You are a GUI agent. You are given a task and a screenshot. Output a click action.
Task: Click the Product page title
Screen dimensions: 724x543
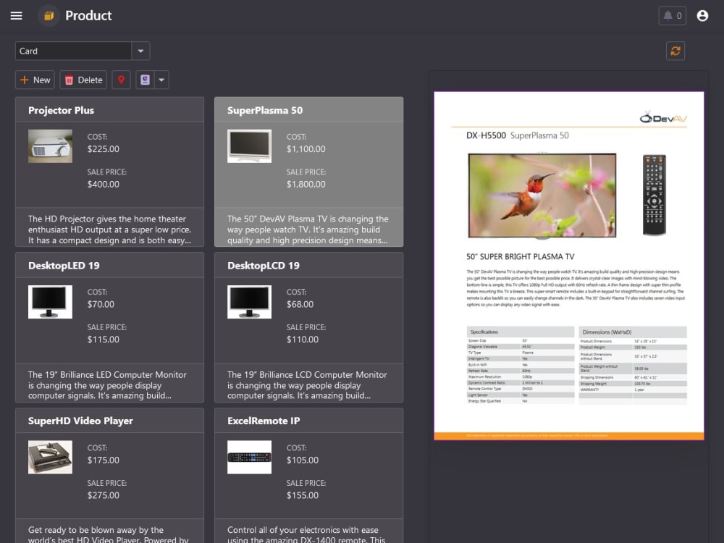click(88, 16)
